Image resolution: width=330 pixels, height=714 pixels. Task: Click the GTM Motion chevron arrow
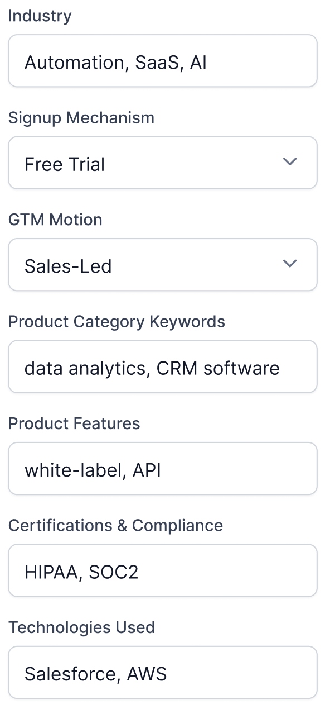pos(290,263)
